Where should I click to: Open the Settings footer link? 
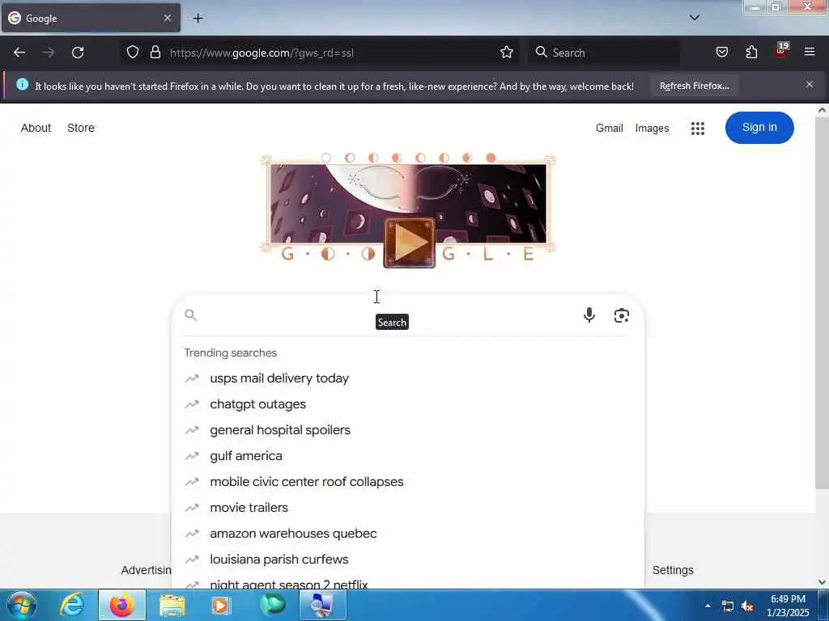tap(673, 570)
